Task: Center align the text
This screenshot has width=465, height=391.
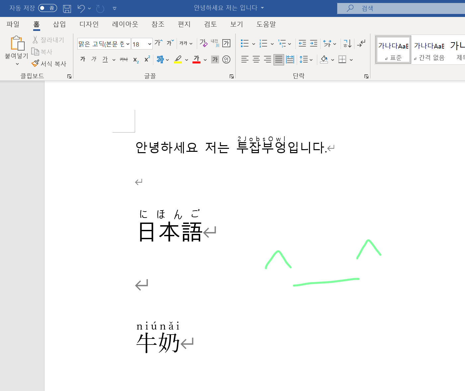Action: point(256,59)
